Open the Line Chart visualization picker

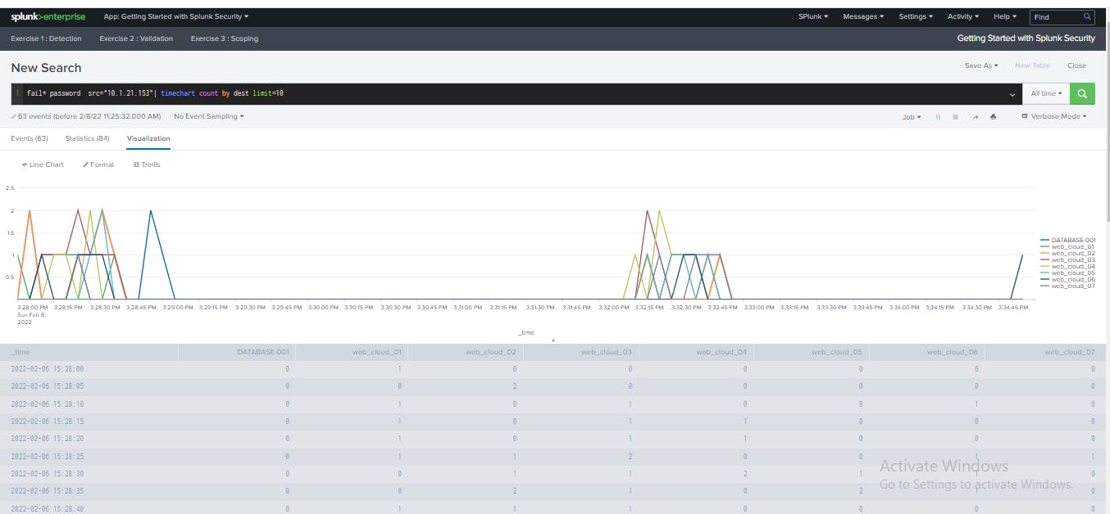(43, 165)
